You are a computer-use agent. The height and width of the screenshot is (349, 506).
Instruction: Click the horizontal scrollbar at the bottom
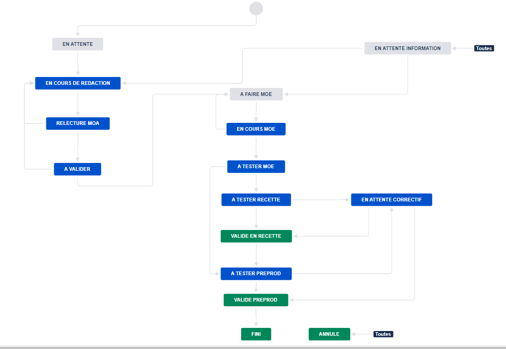coord(253,347)
